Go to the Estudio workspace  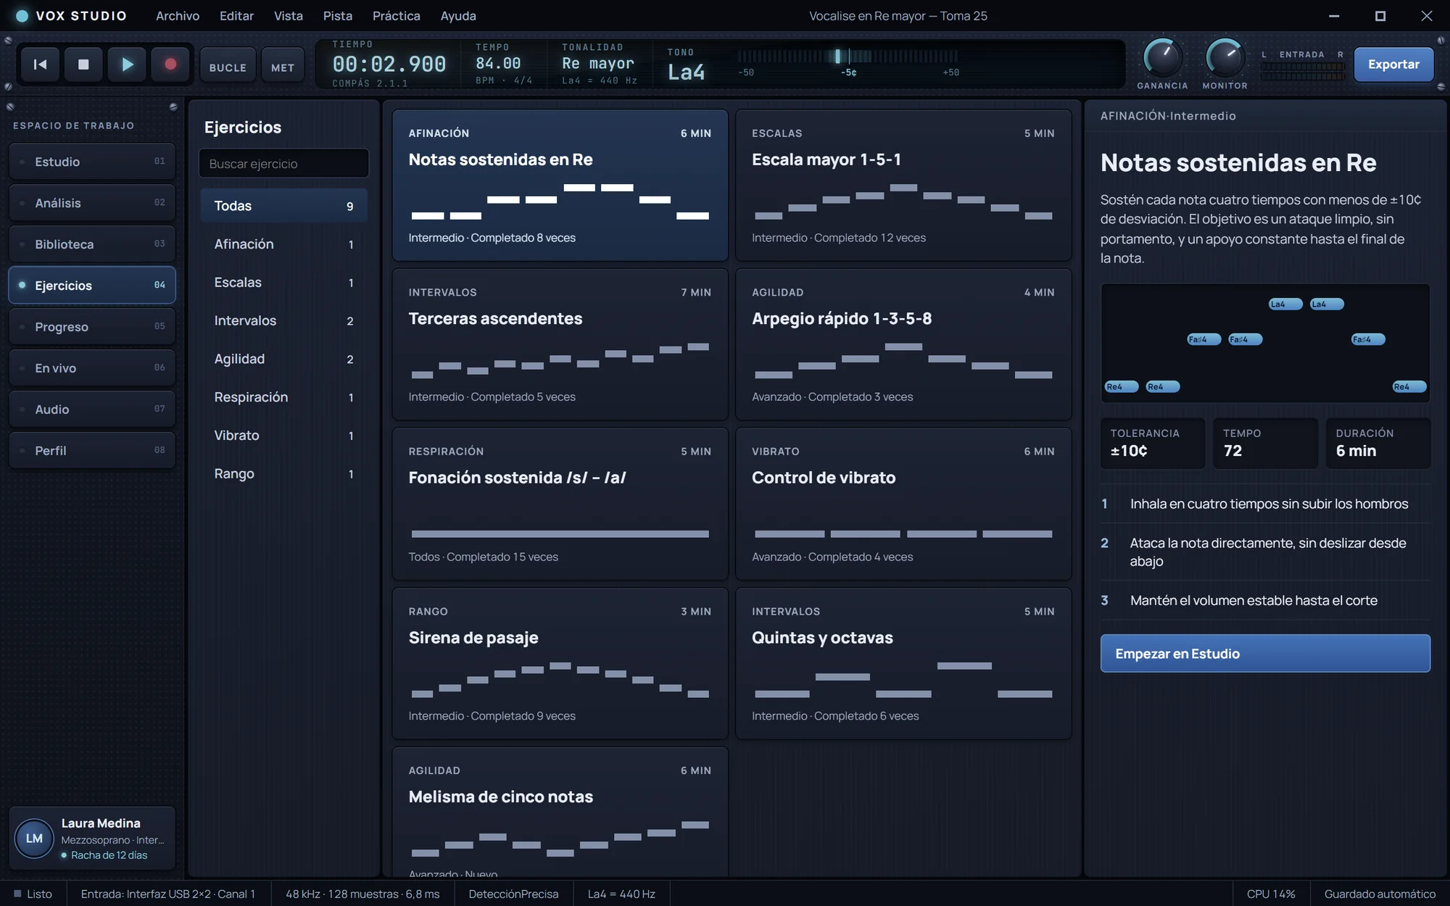pos(92,162)
